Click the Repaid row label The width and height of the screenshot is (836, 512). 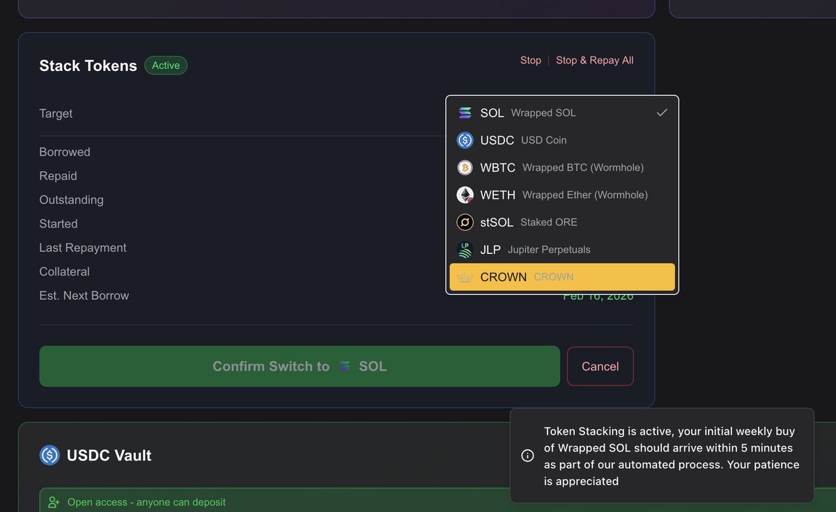point(58,176)
